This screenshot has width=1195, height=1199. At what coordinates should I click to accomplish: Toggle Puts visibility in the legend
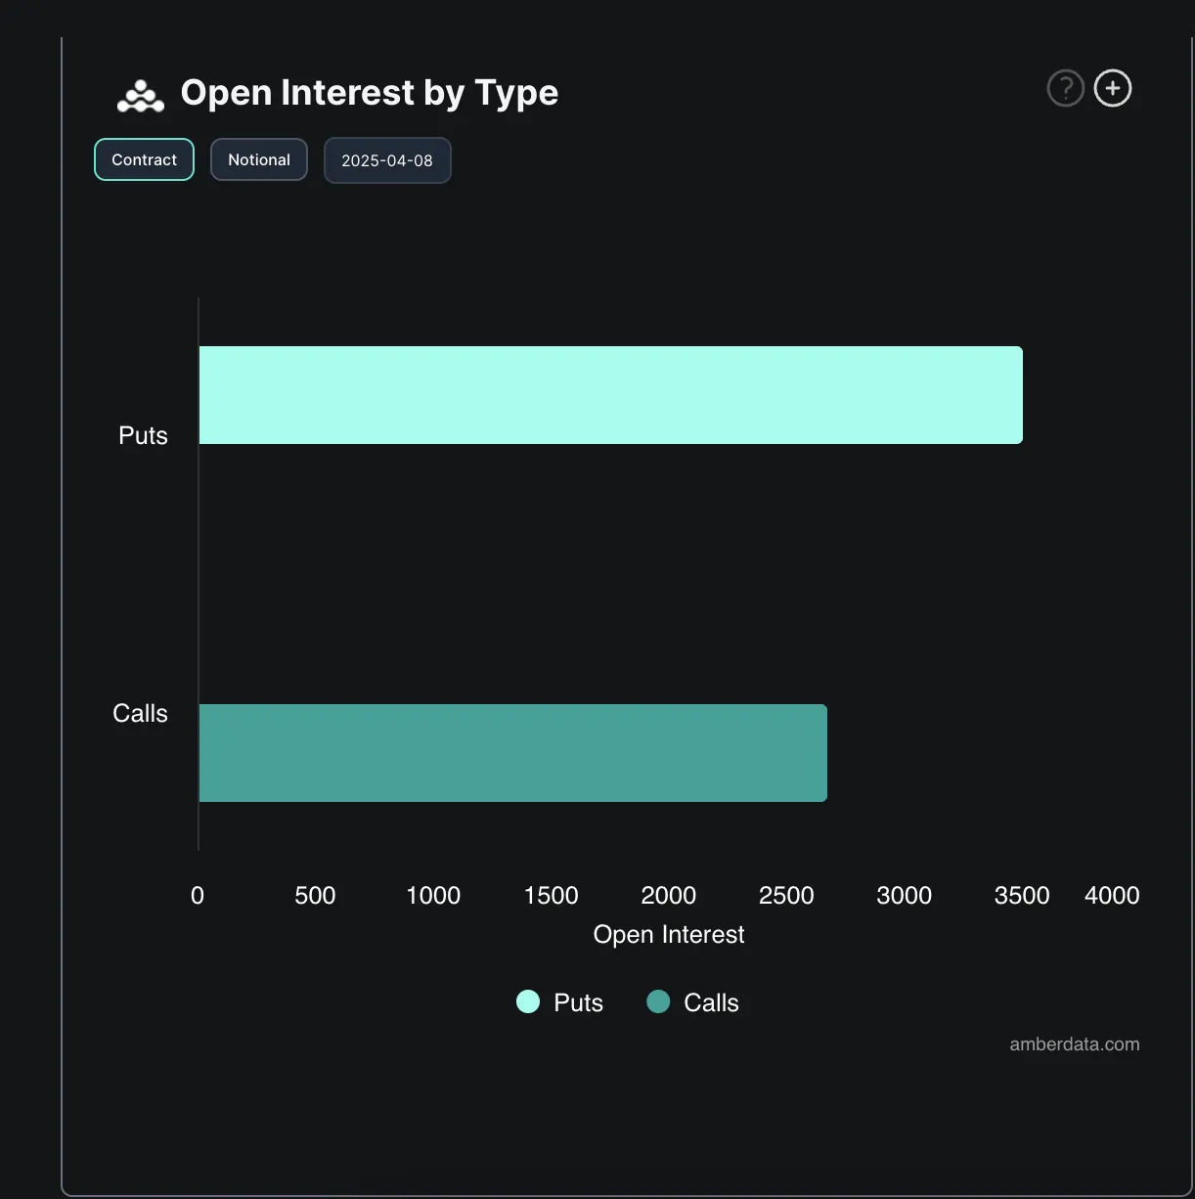(x=559, y=1001)
